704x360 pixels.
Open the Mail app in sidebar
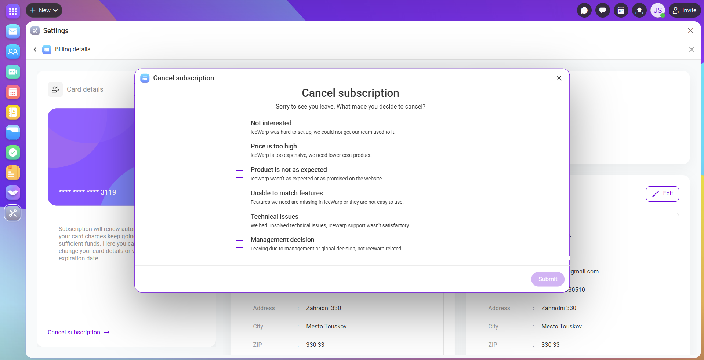point(13,32)
